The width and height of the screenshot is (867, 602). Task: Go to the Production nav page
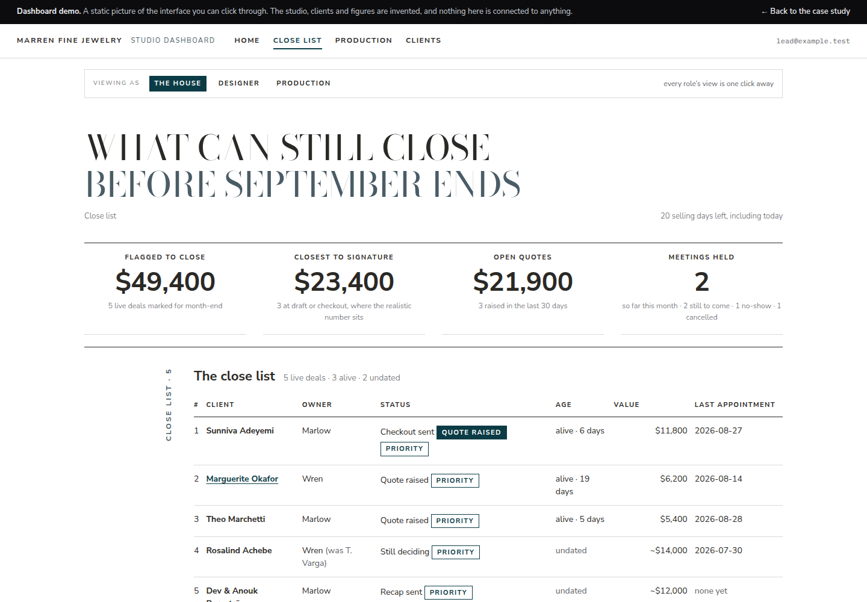364,40
